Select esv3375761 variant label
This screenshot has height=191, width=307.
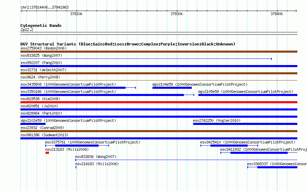[92, 142]
